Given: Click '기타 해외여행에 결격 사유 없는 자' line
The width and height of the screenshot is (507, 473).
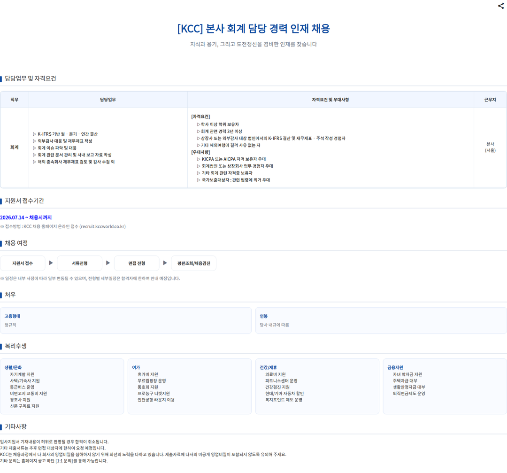Looking at the screenshot, I should point(229,145).
